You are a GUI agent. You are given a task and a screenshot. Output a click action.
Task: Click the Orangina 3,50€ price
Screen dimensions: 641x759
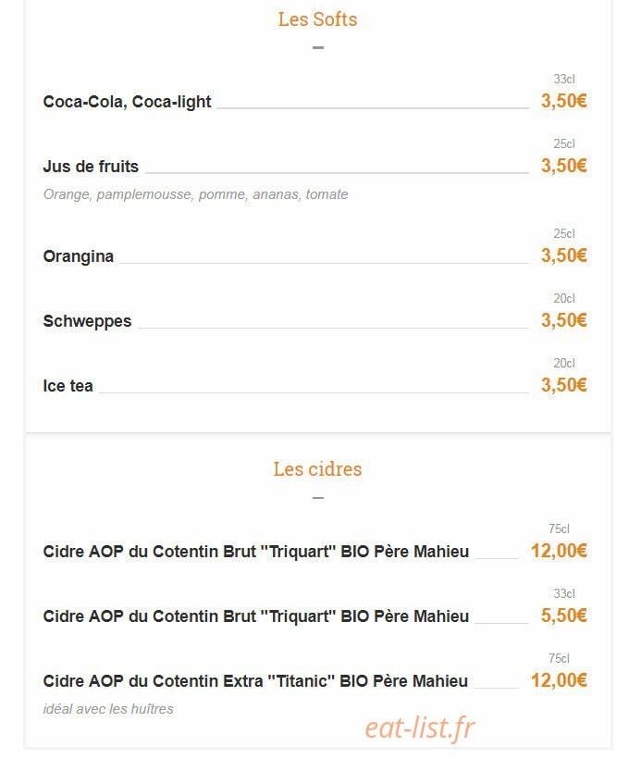(x=563, y=255)
